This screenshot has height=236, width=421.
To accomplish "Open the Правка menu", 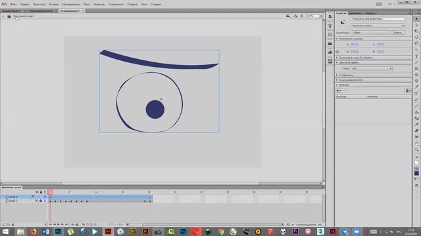I will 24,5.
